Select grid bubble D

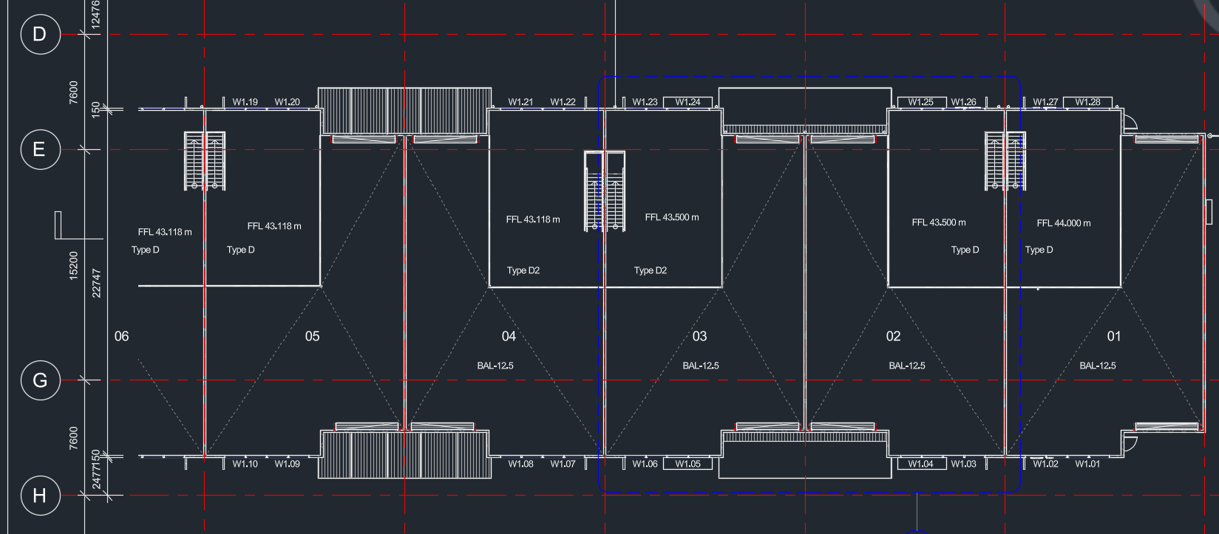pos(40,34)
